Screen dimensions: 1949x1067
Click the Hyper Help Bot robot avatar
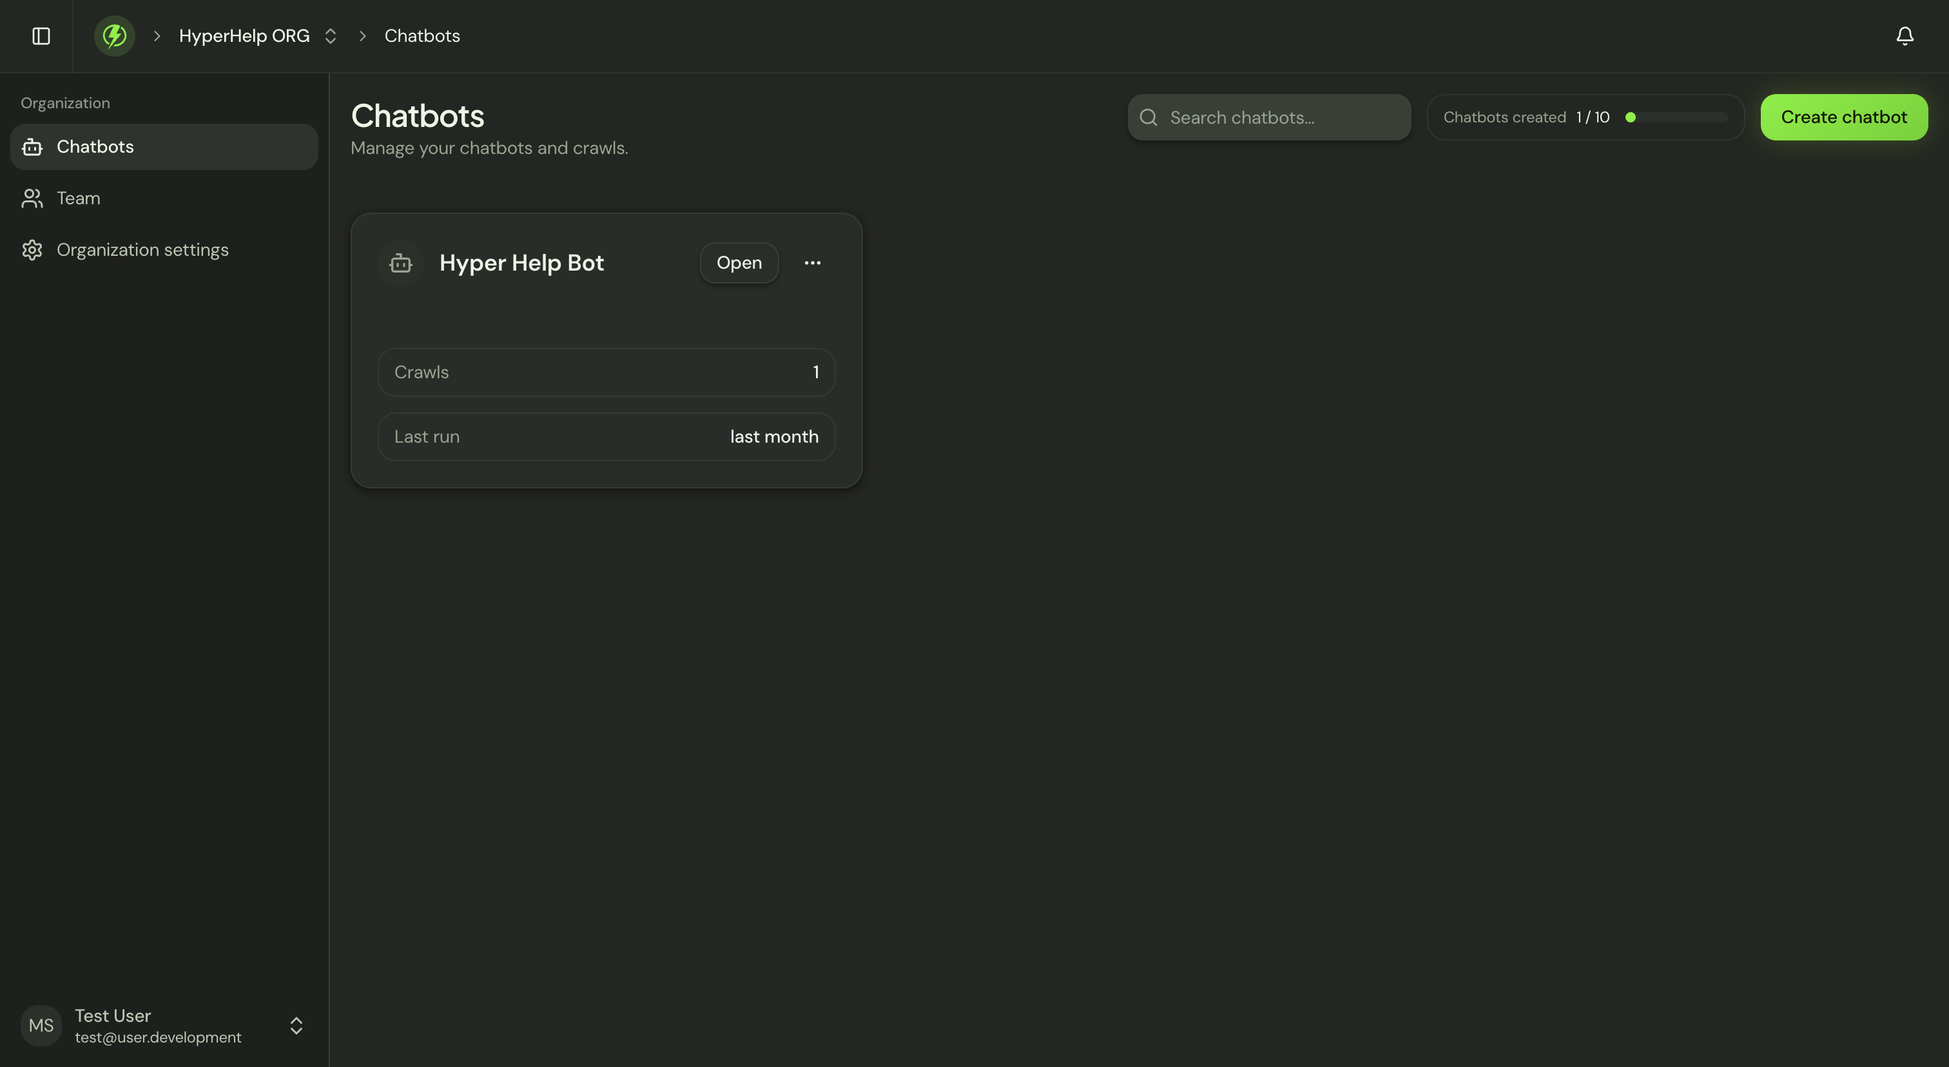point(400,263)
